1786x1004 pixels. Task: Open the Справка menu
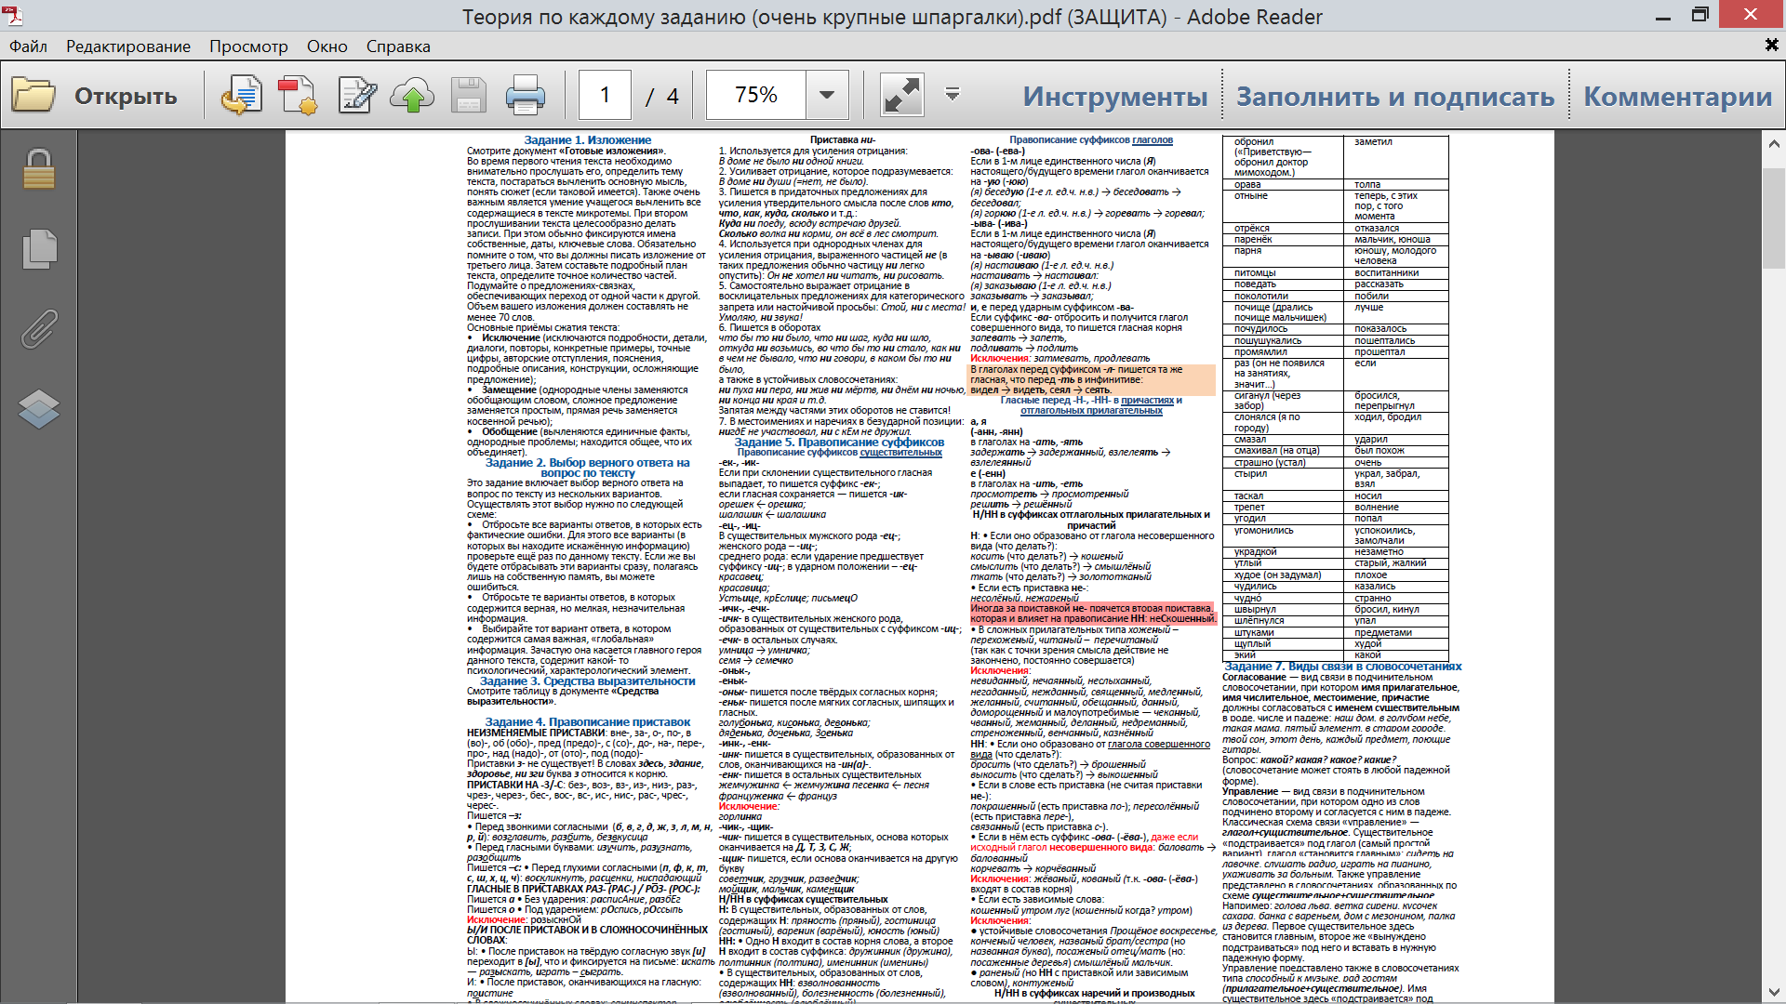point(398,46)
